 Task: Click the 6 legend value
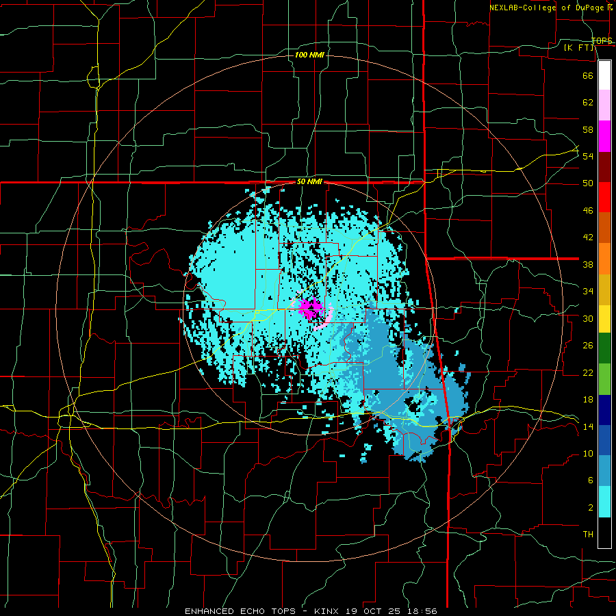tap(590, 480)
